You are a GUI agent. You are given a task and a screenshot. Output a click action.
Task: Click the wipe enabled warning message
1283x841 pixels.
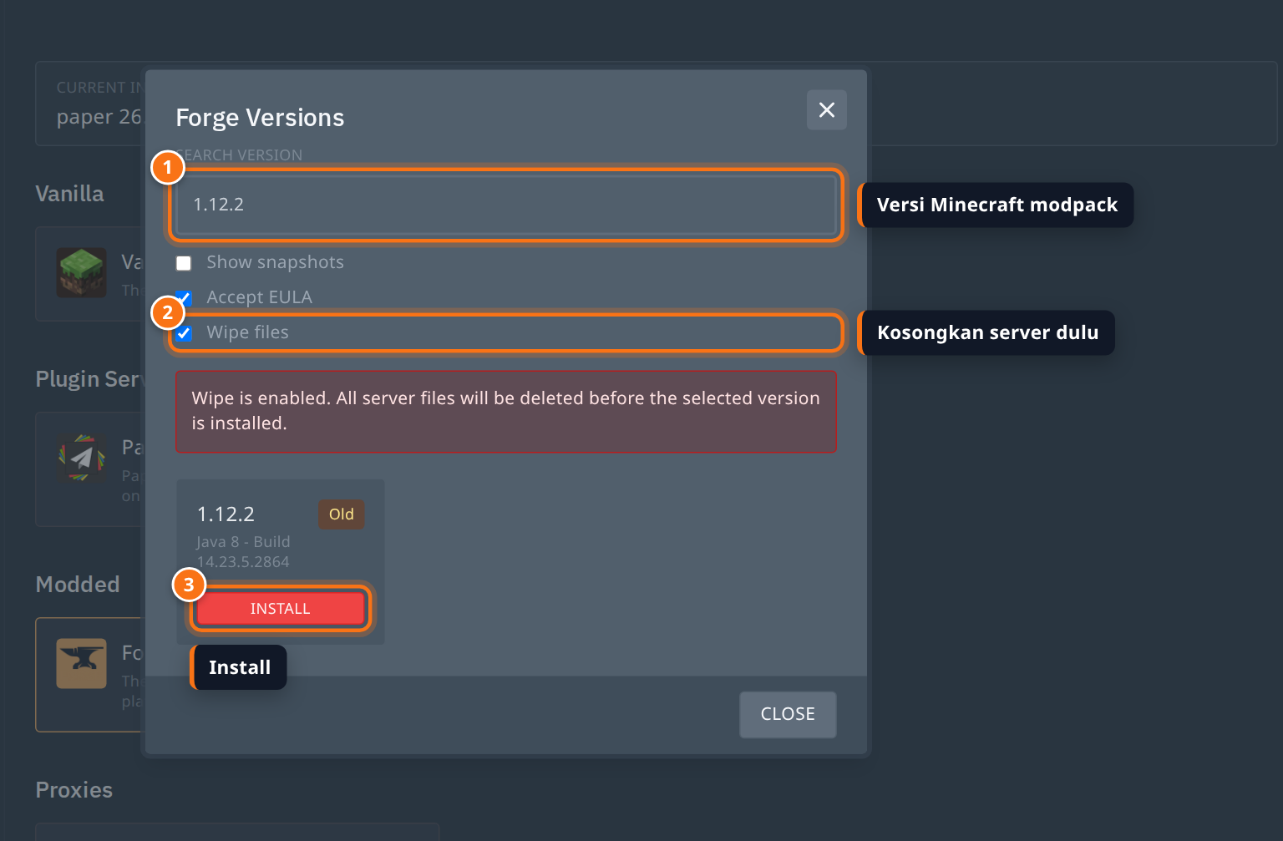pos(506,412)
